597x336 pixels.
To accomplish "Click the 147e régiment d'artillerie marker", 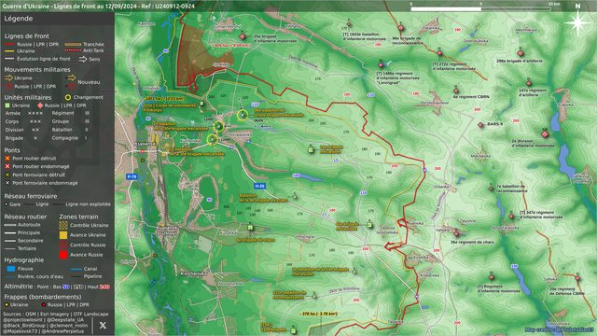I will pyautogui.click(x=529, y=83).
